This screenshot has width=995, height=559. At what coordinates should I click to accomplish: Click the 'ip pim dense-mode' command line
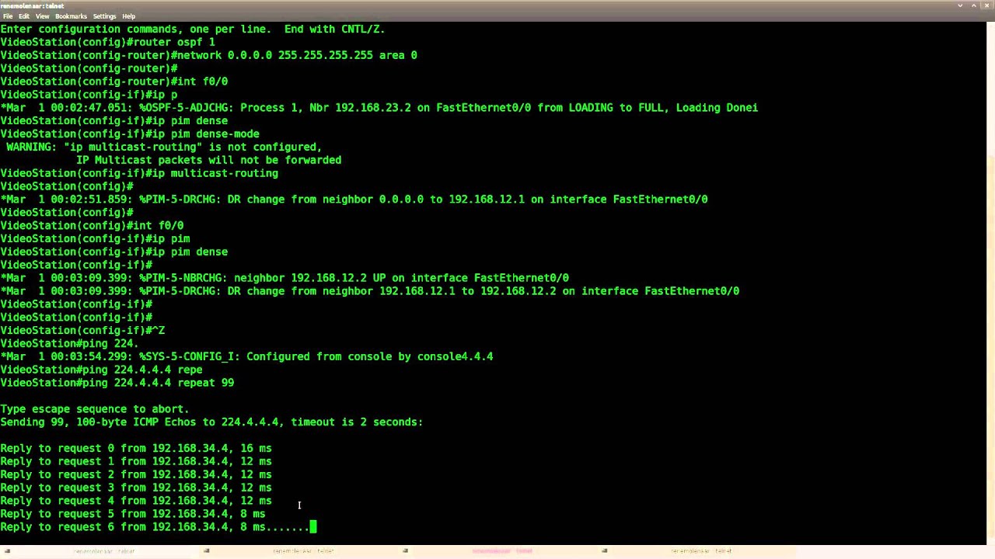130,134
